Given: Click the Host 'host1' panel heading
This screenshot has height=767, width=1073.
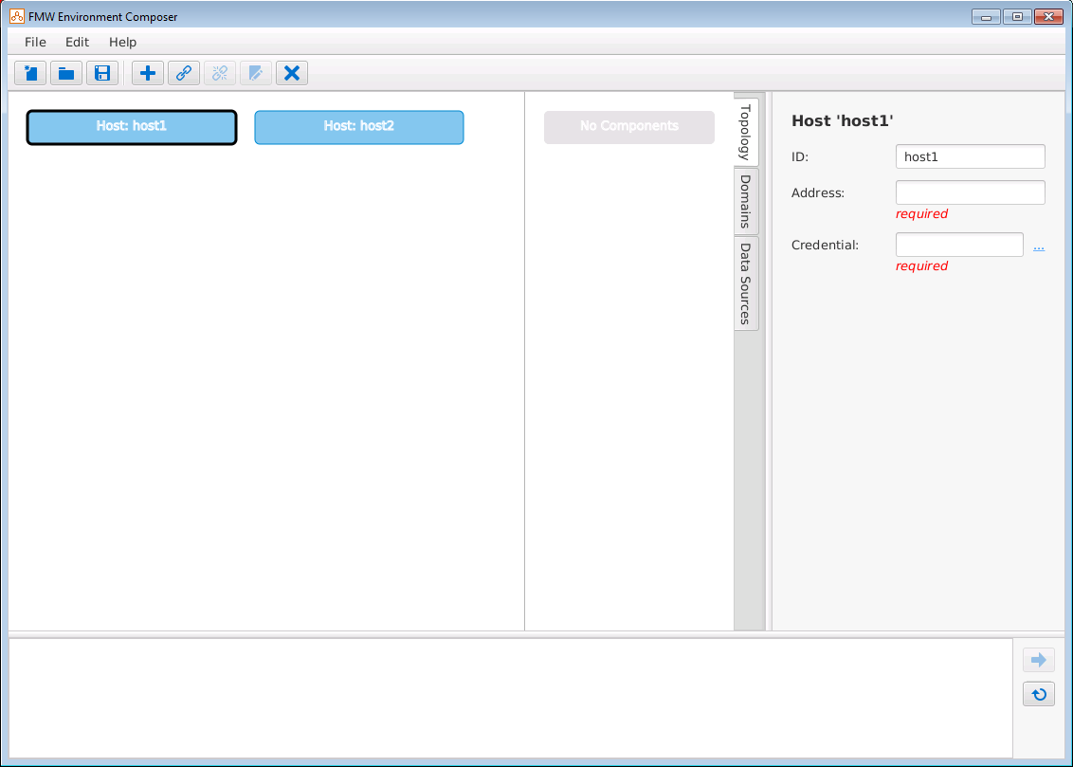Looking at the screenshot, I should click(x=843, y=121).
